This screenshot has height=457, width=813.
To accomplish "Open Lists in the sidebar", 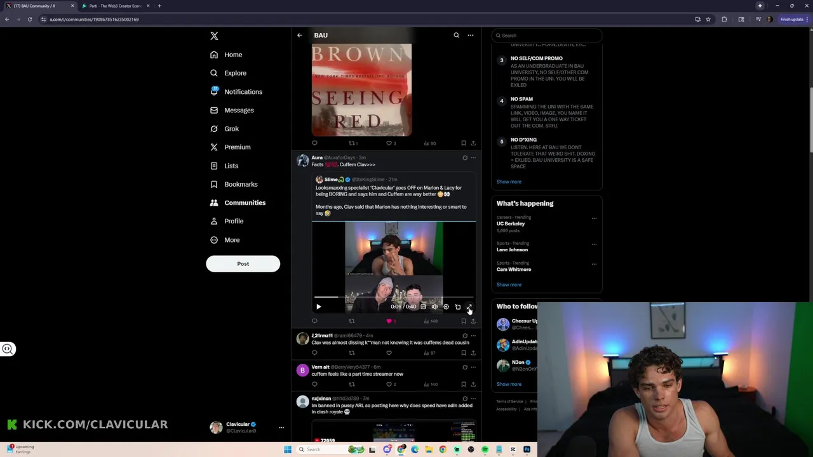I will click(x=224, y=166).
